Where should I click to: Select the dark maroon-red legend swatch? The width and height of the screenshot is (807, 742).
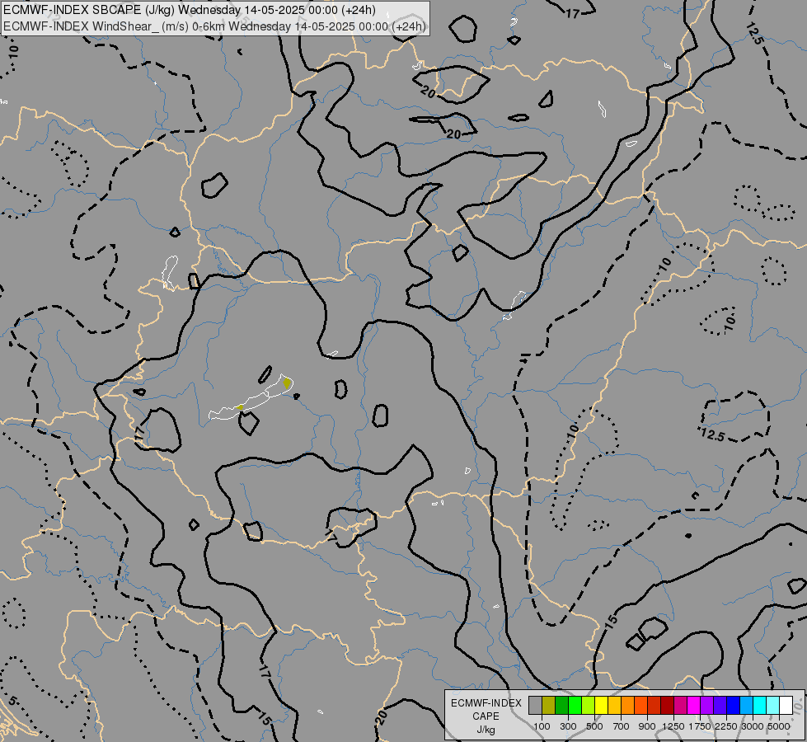(667, 706)
